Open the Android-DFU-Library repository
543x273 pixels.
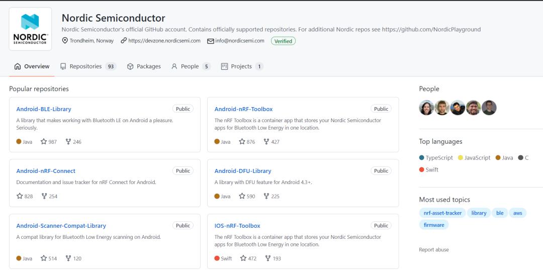pos(243,171)
